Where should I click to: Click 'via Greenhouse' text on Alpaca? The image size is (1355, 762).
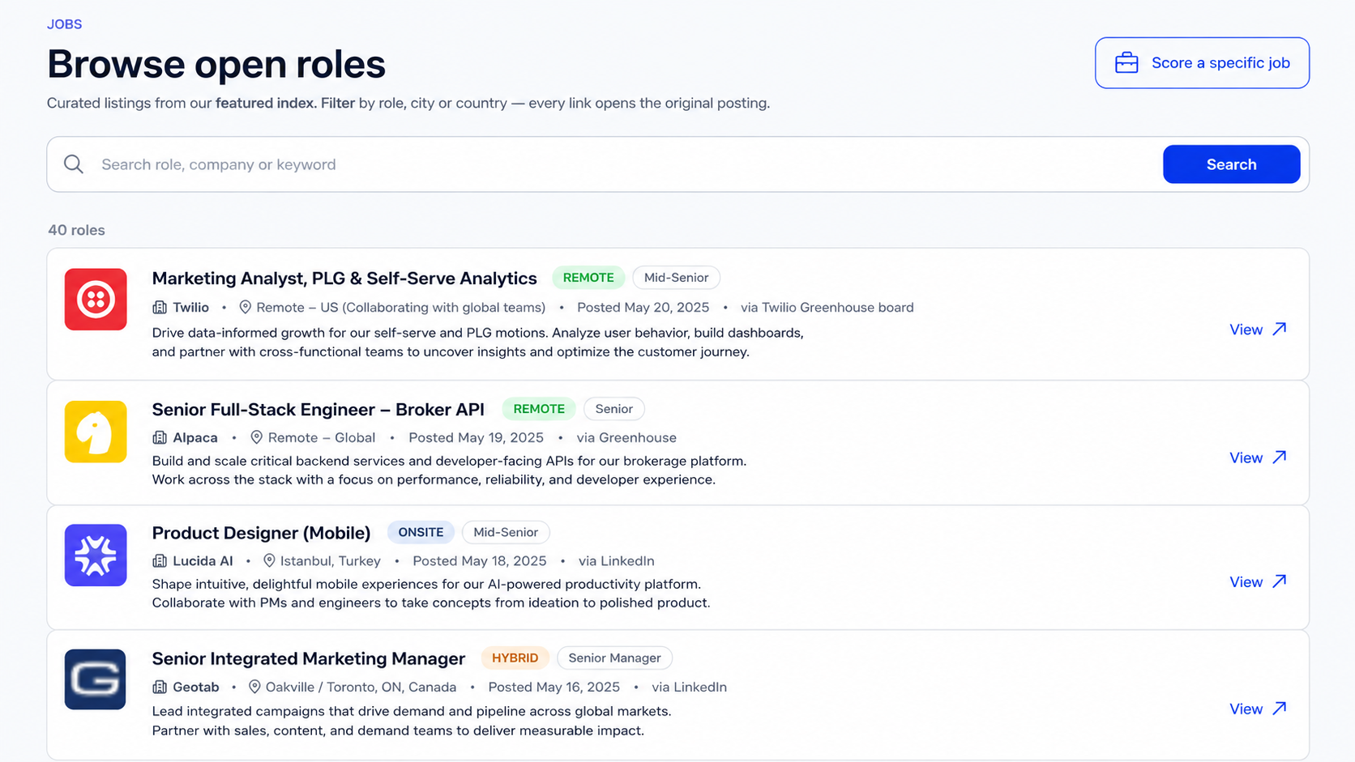click(626, 438)
